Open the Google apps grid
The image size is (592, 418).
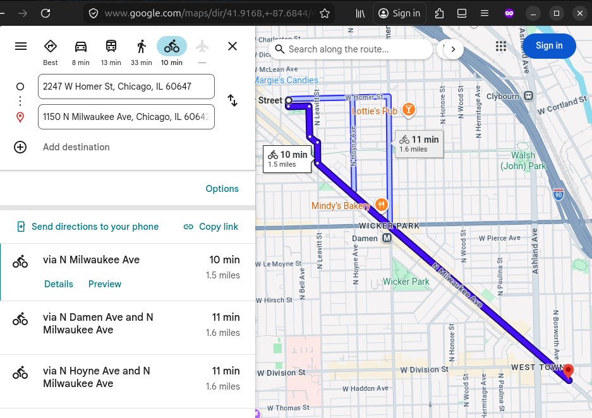pos(501,46)
